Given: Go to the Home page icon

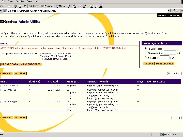Looking at the screenshot, I should 25,6.
